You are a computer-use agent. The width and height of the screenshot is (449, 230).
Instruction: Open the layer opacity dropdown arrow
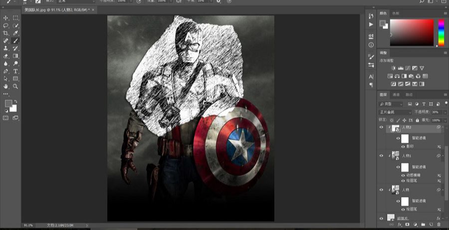[x=445, y=112]
